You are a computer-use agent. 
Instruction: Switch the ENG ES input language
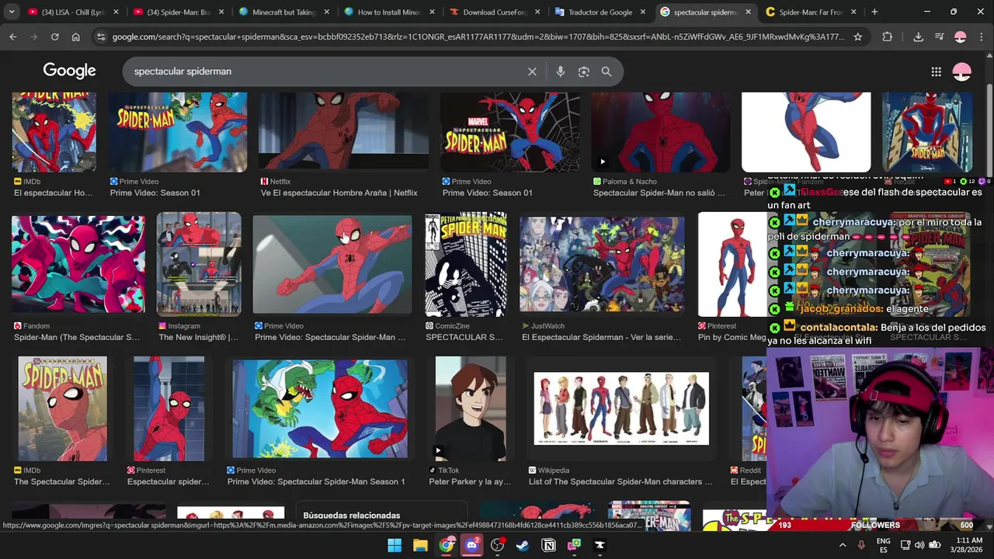point(884,545)
